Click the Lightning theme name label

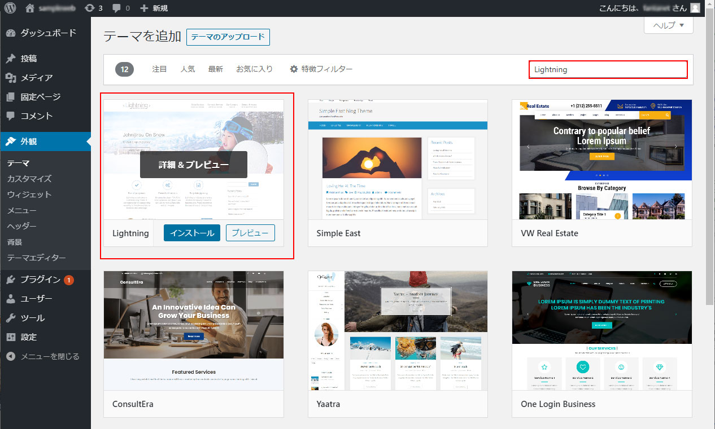(x=130, y=233)
